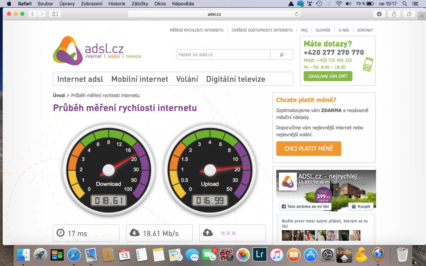Viewport: 426px width, 266px height.
Task: Toggle the Safari sidebar button
Action: coord(55,14)
